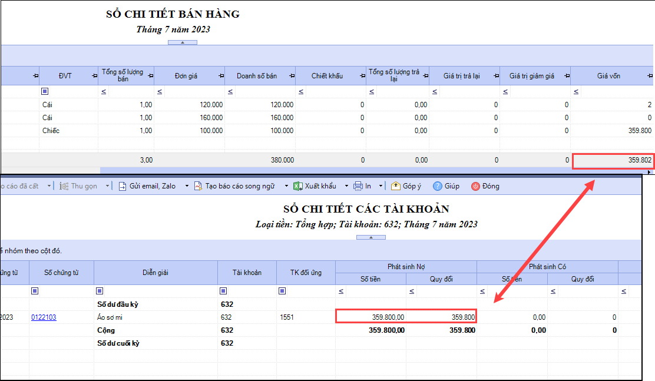The image size is (655, 381).
Task: Select the Số dư đầu kỳ row
Action: coord(321,304)
